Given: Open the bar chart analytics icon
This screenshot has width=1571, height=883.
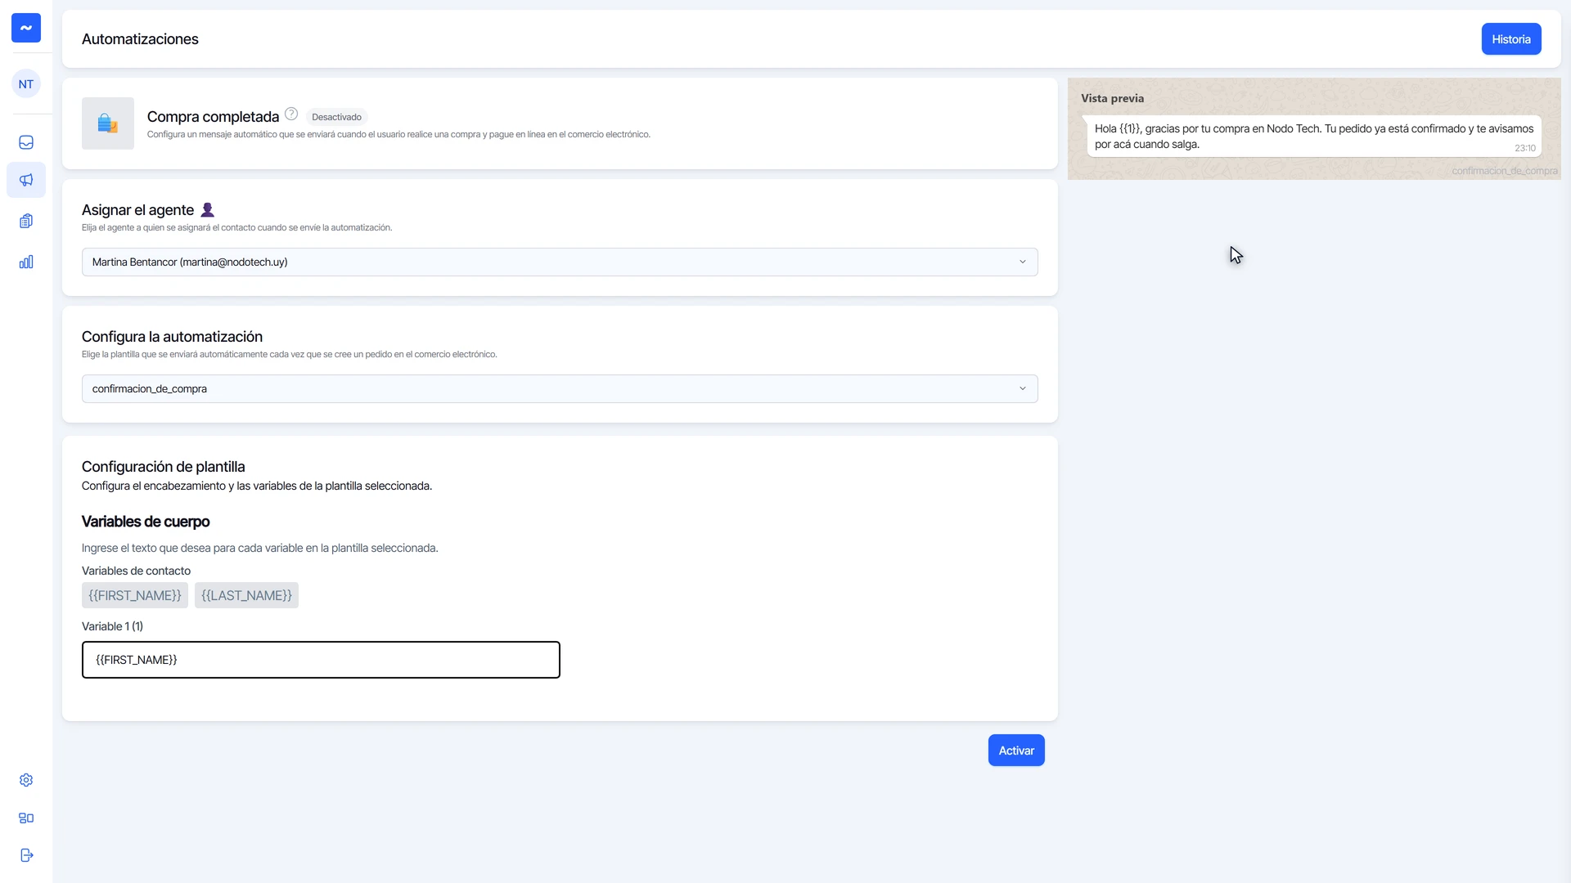Looking at the screenshot, I should click(x=26, y=262).
